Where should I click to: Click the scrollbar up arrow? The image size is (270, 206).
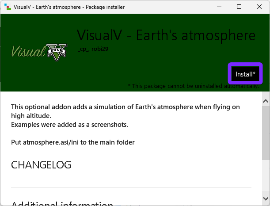pyautogui.click(x=266, y=101)
